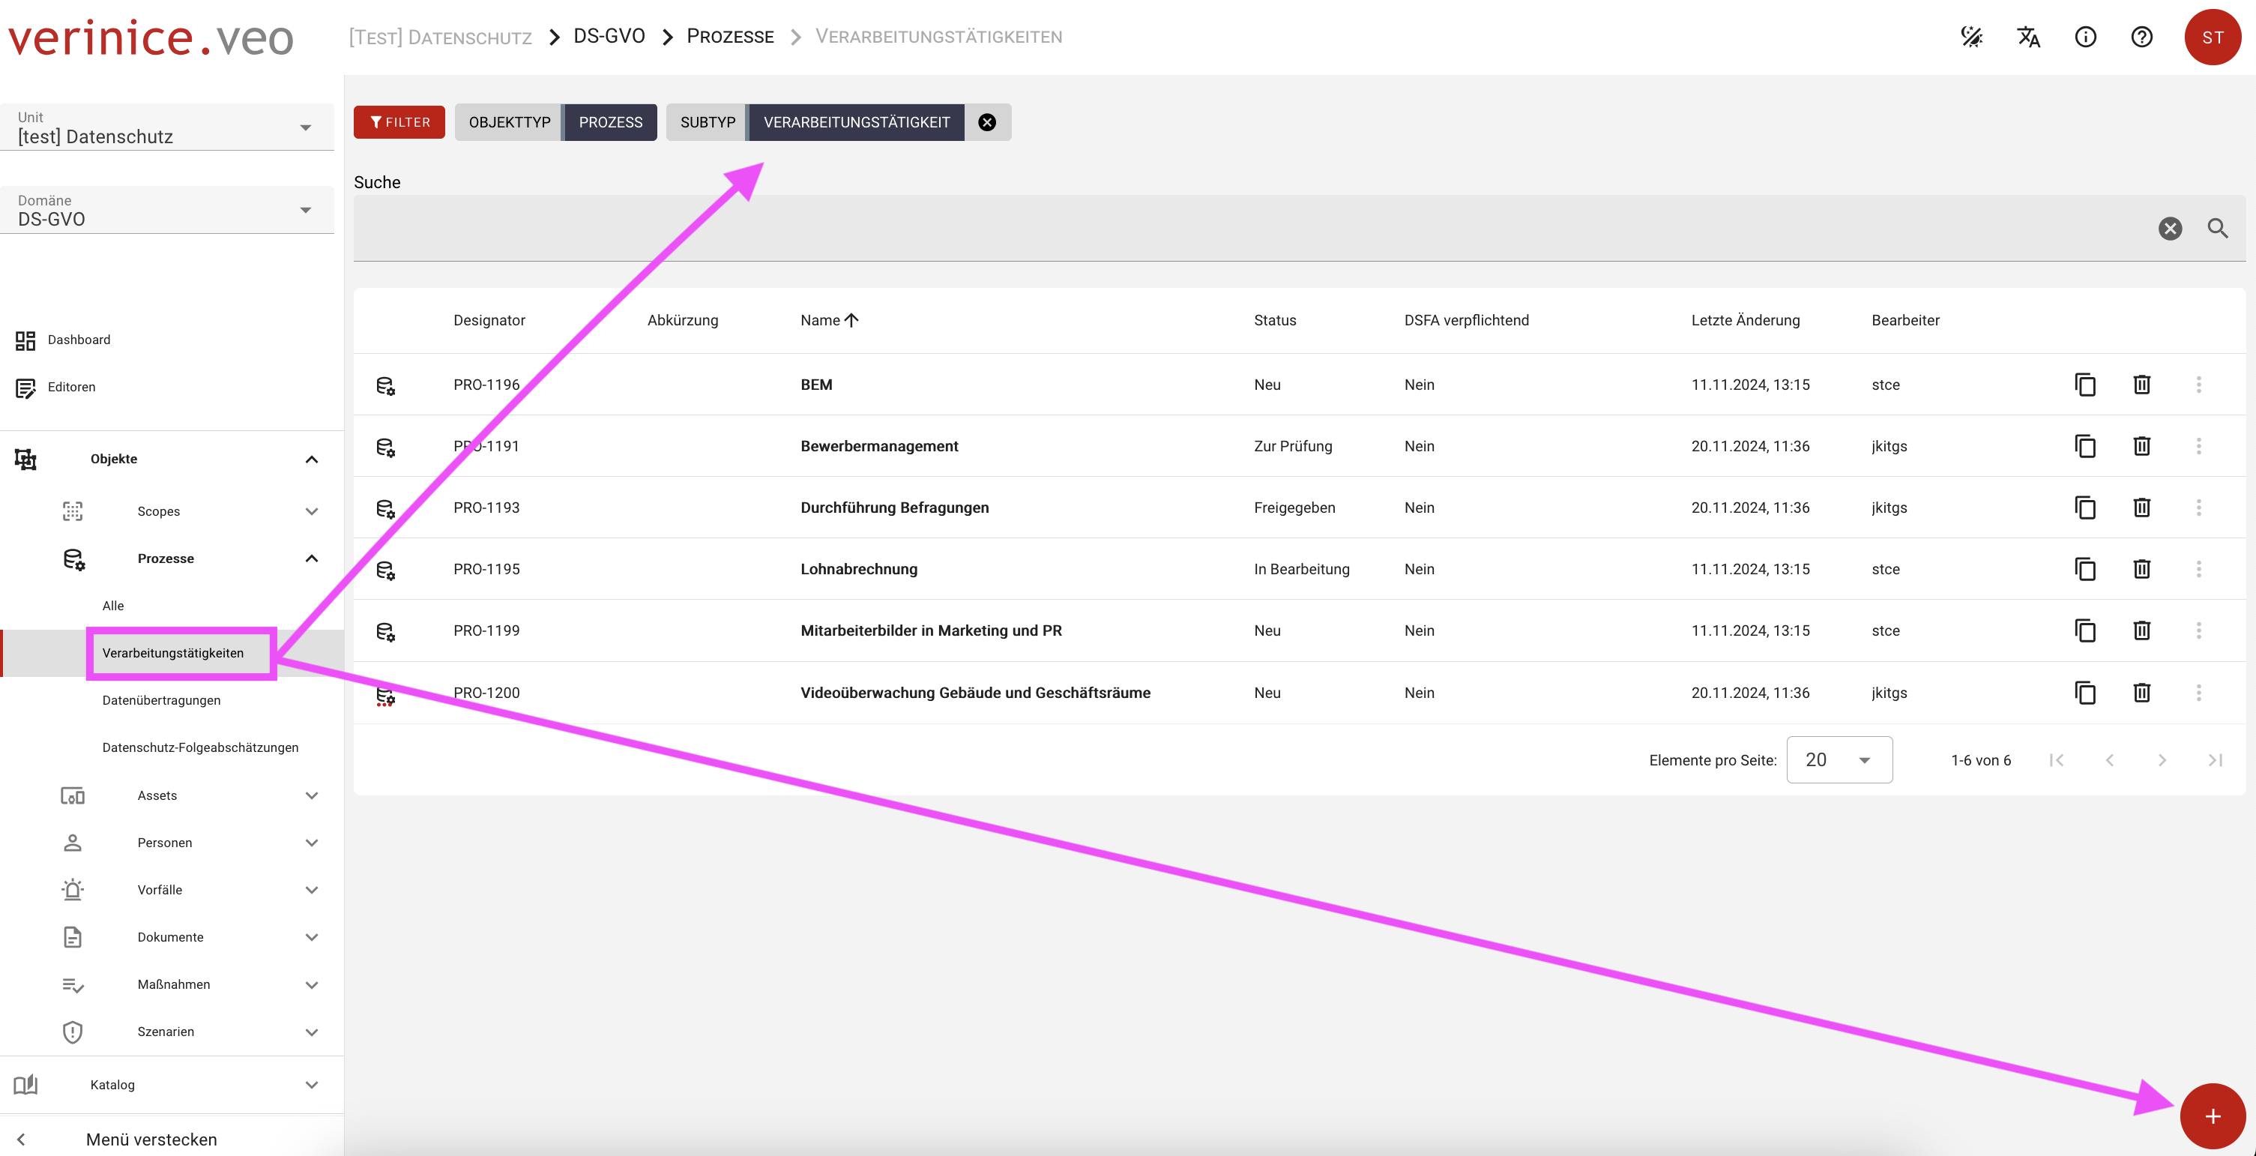Open the info icon in header
The height and width of the screenshot is (1156, 2256).
[x=2085, y=37]
